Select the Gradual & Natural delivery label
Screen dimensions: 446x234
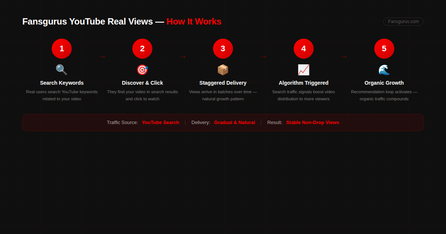point(235,122)
